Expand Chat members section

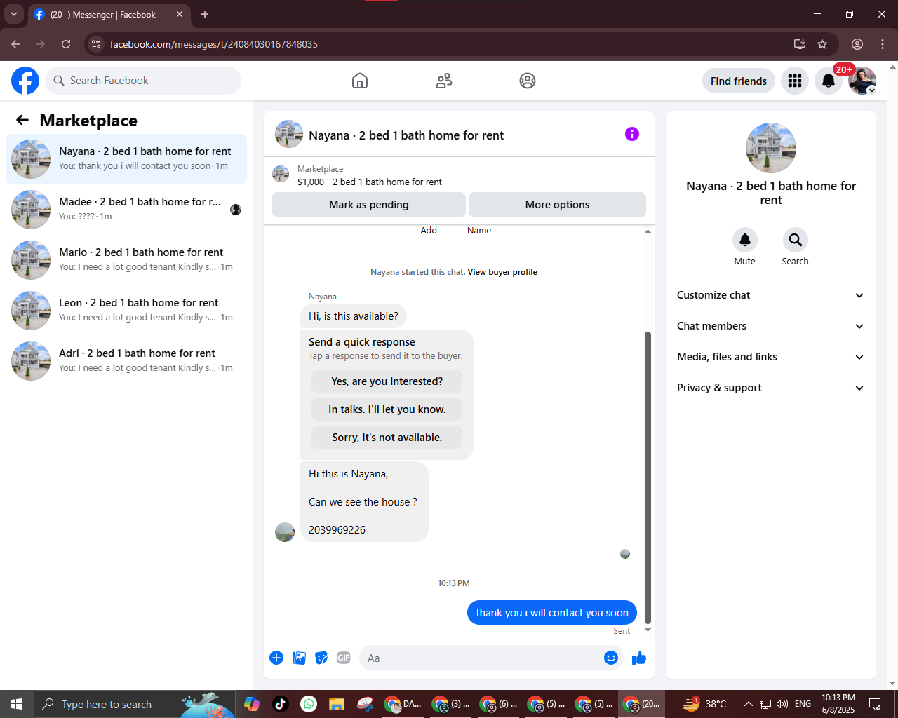pyautogui.click(x=771, y=326)
